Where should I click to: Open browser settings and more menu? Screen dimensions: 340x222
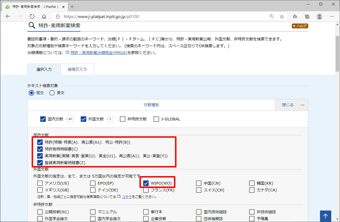332,16
